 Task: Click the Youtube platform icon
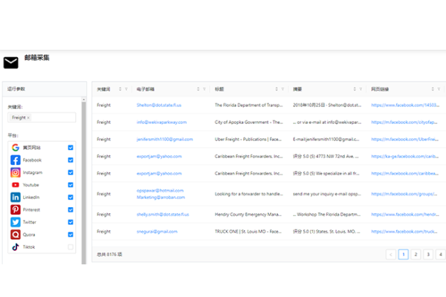coord(16,185)
